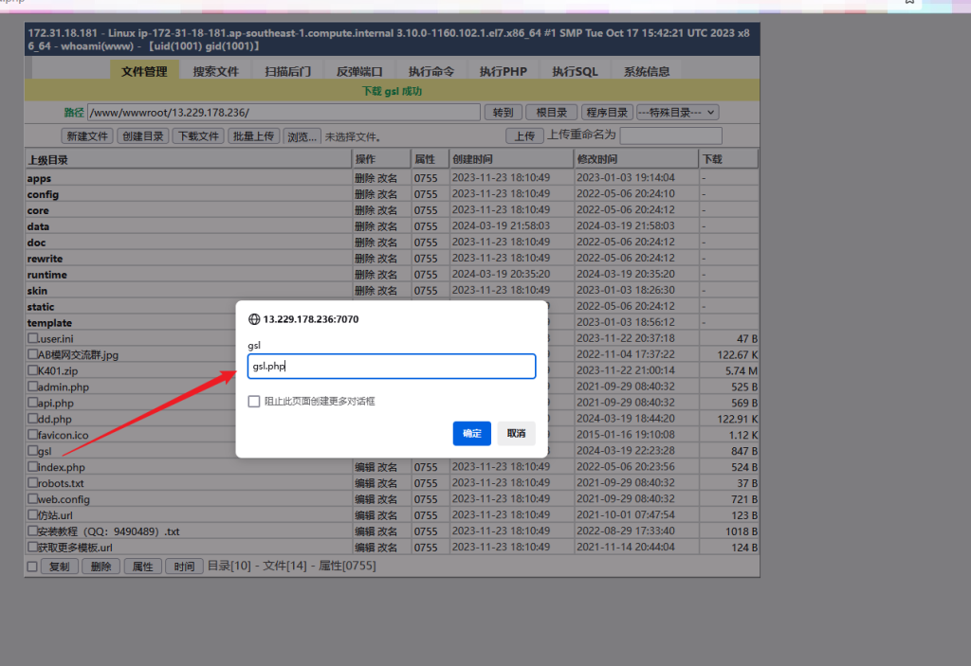Click the bookmark star in browser bar
The height and width of the screenshot is (666, 971).
click(x=909, y=3)
